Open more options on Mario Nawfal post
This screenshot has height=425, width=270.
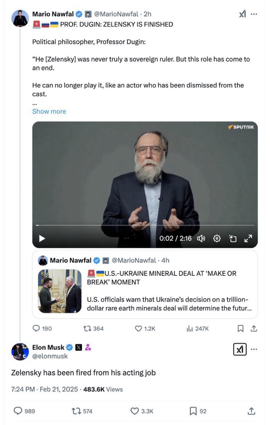[x=254, y=14]
